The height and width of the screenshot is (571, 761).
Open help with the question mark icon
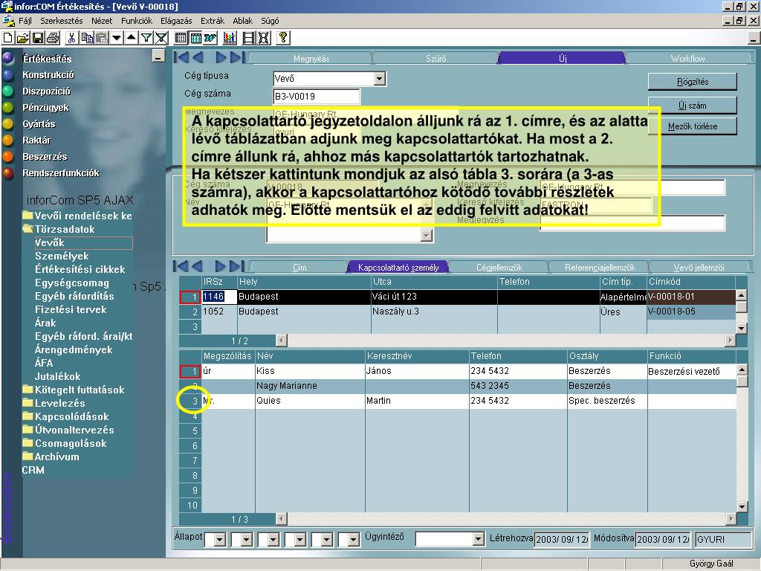tap(283, 38)
